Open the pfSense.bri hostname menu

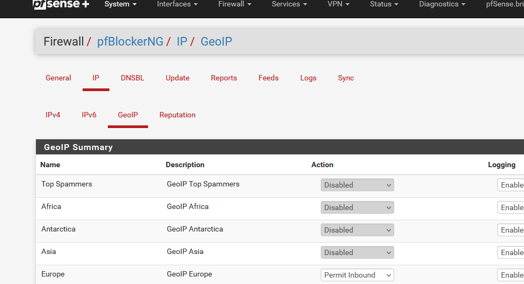(x=505, y=4)
